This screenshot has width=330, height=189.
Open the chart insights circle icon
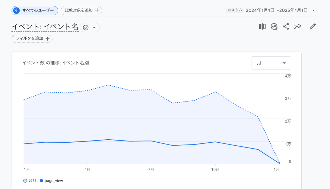[274, 26]
